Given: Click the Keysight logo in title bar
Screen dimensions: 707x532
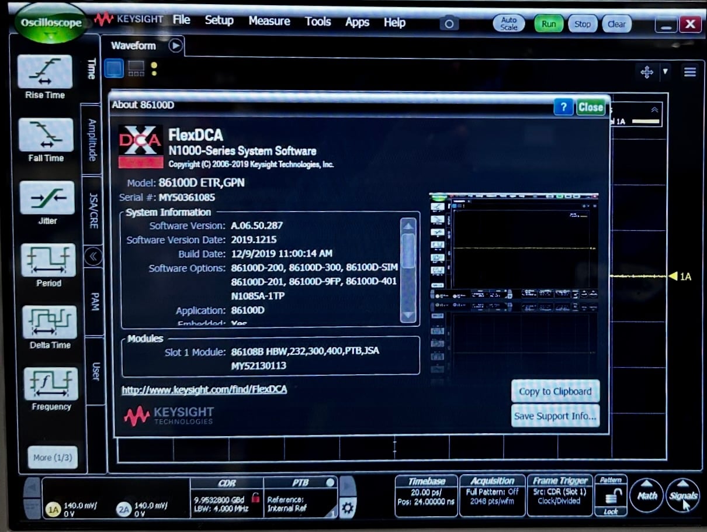Looking at the screenshot, I should point(129,19).
